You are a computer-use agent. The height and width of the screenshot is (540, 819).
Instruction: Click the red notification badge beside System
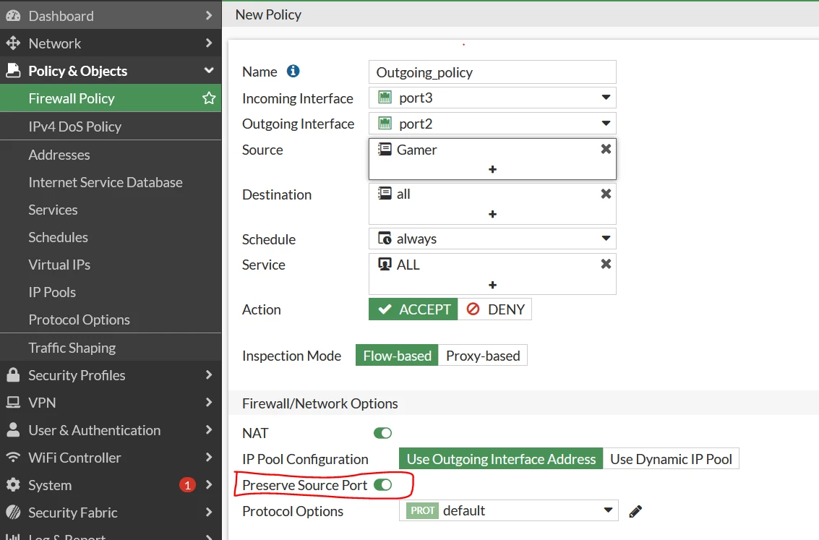[187, 485]
